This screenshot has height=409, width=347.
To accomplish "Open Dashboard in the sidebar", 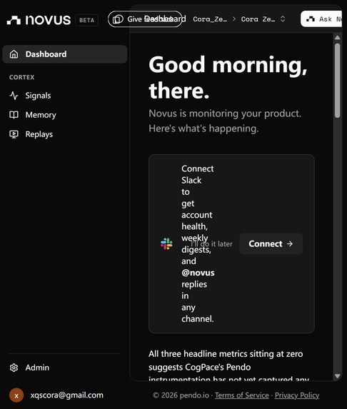I will coord(65,54).
